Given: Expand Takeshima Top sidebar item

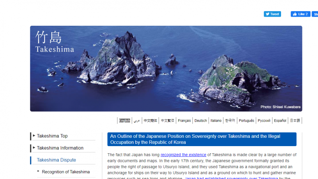Looking at the screenshot, I should (52, 136).
